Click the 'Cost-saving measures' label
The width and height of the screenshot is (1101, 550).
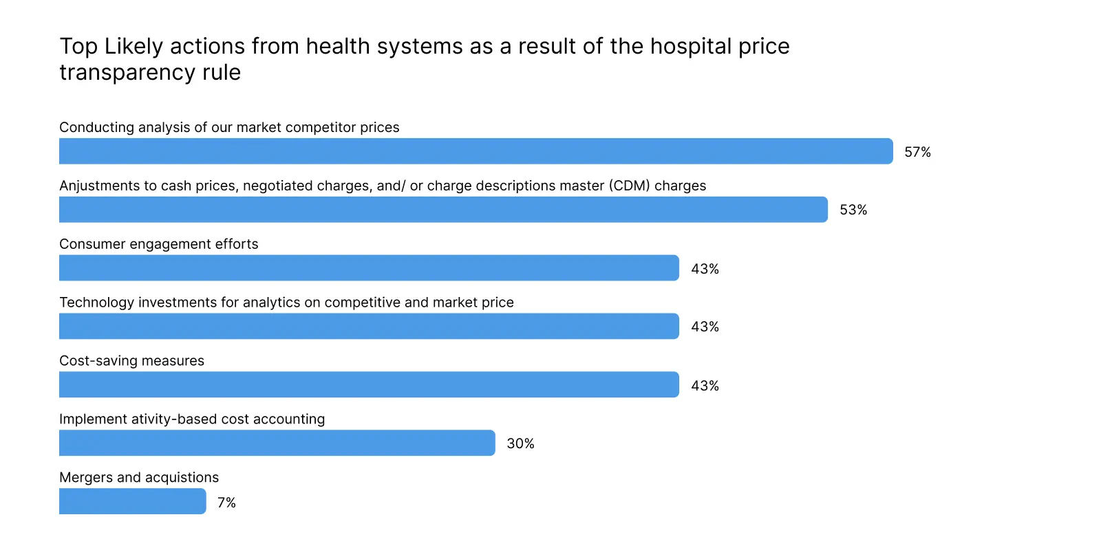[131, 361]
